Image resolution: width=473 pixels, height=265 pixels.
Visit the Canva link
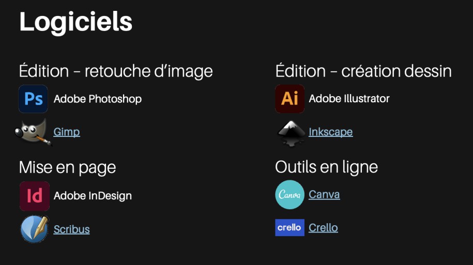pos(324,195)
